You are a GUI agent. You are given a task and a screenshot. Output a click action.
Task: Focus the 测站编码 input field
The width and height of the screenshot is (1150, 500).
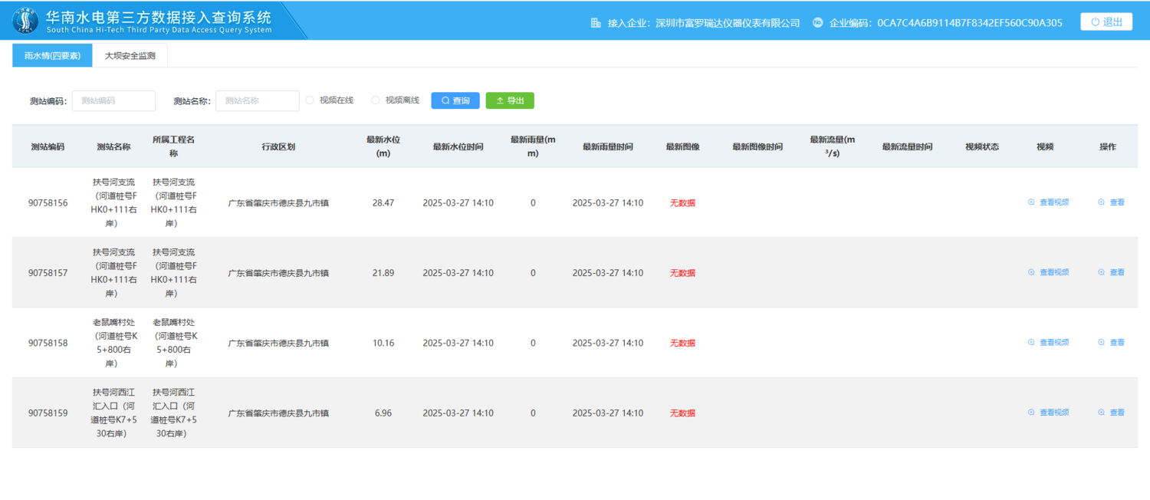[113, 101]
